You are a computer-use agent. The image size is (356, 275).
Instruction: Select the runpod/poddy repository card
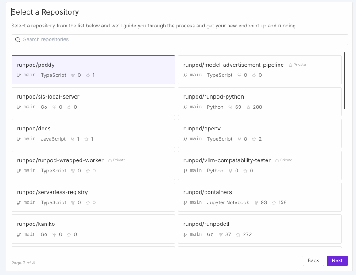click(x=93, y=69)
